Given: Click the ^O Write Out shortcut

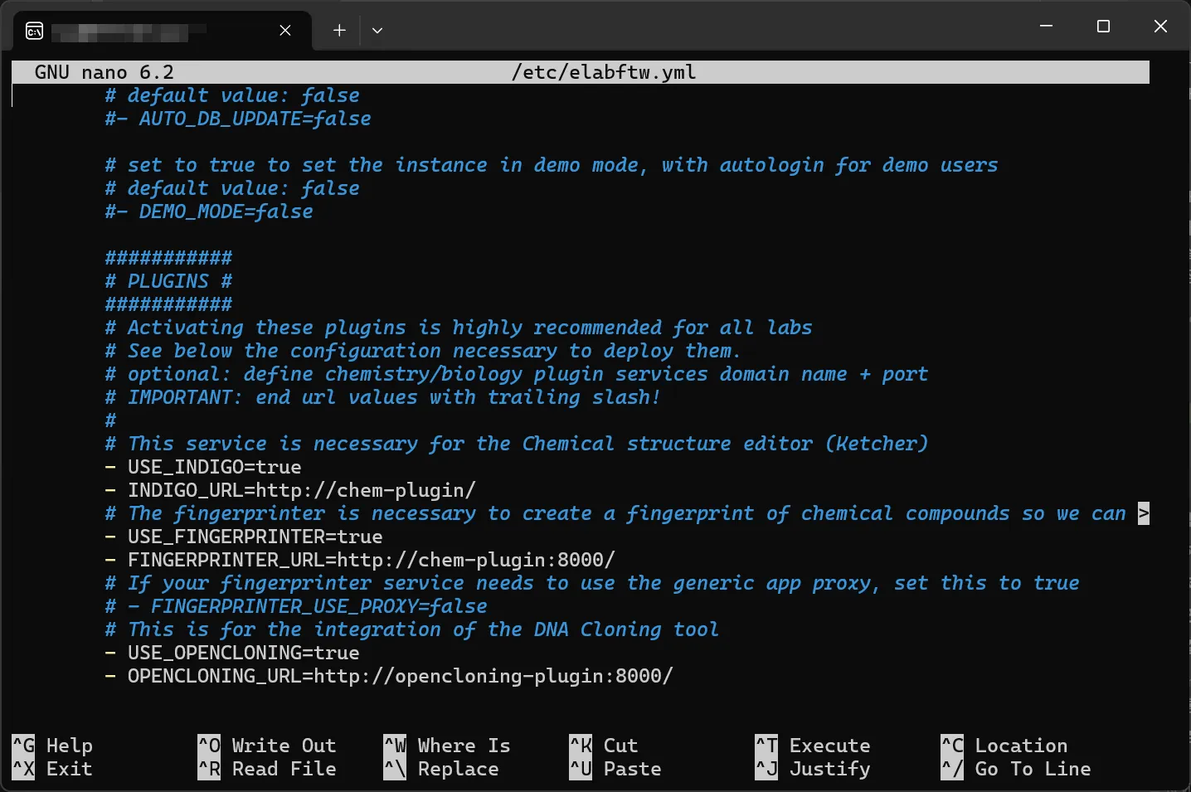Looking at the screenshot, I should coord(267,746).
